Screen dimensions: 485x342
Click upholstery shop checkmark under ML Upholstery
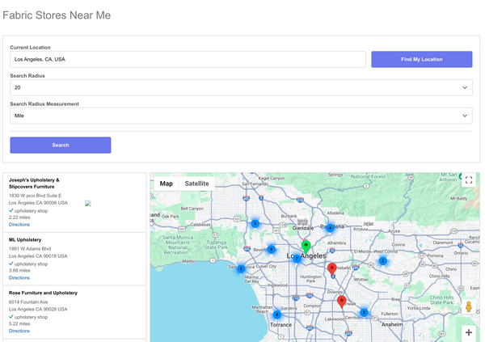click(11, 263)
